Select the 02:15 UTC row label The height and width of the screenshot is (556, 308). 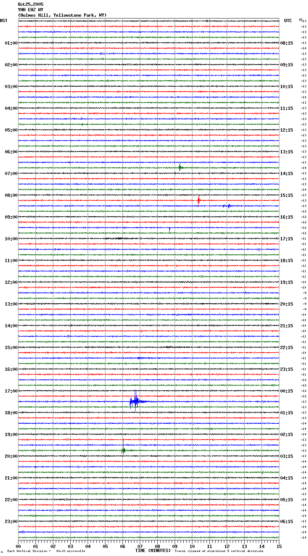coord(287,435)
